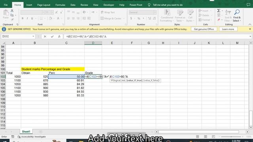
Task: Click the Top Align icon
Action: [x=68, y=12]
